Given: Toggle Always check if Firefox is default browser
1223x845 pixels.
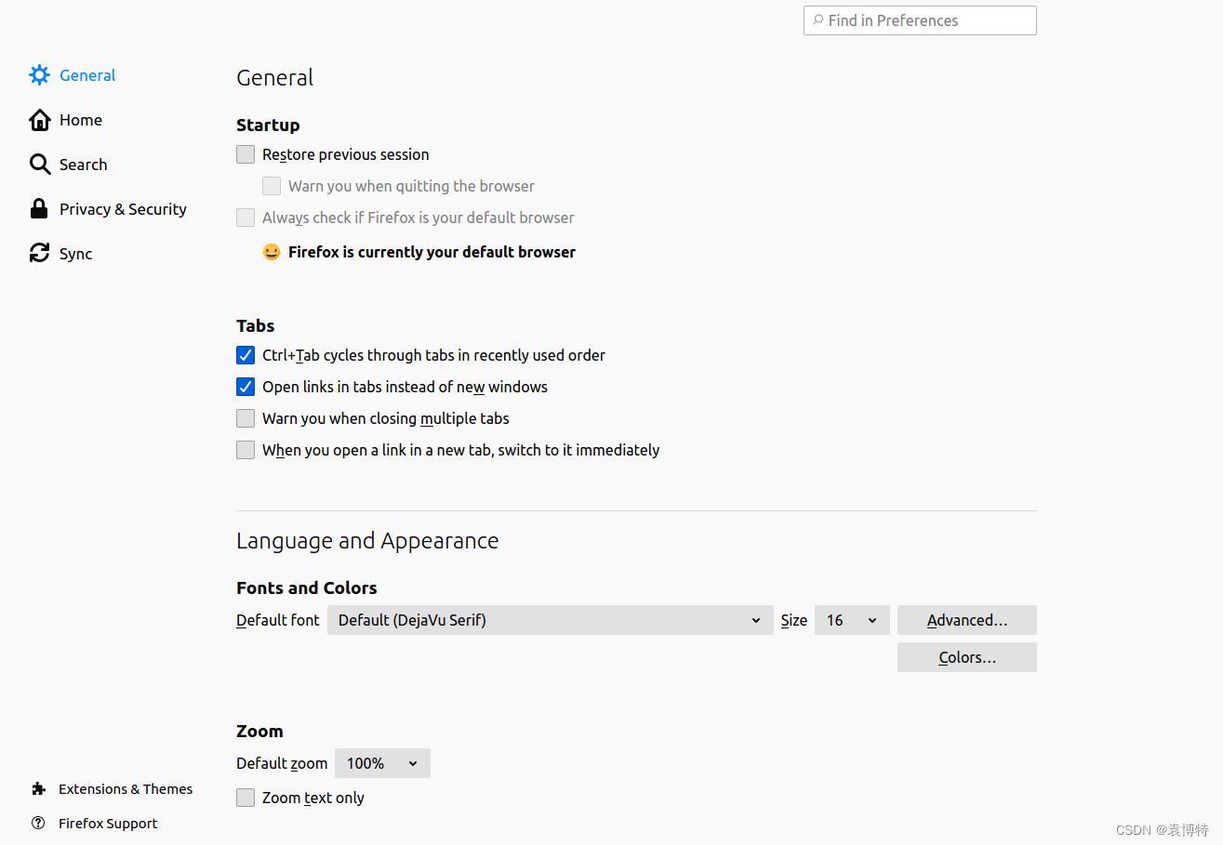Looking at the screenshot, I should [246, 218].
